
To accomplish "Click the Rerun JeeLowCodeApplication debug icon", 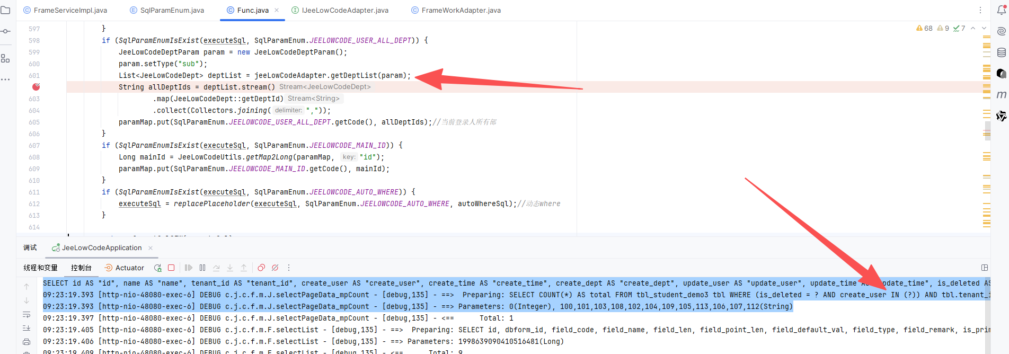I will tap(157, 268).
